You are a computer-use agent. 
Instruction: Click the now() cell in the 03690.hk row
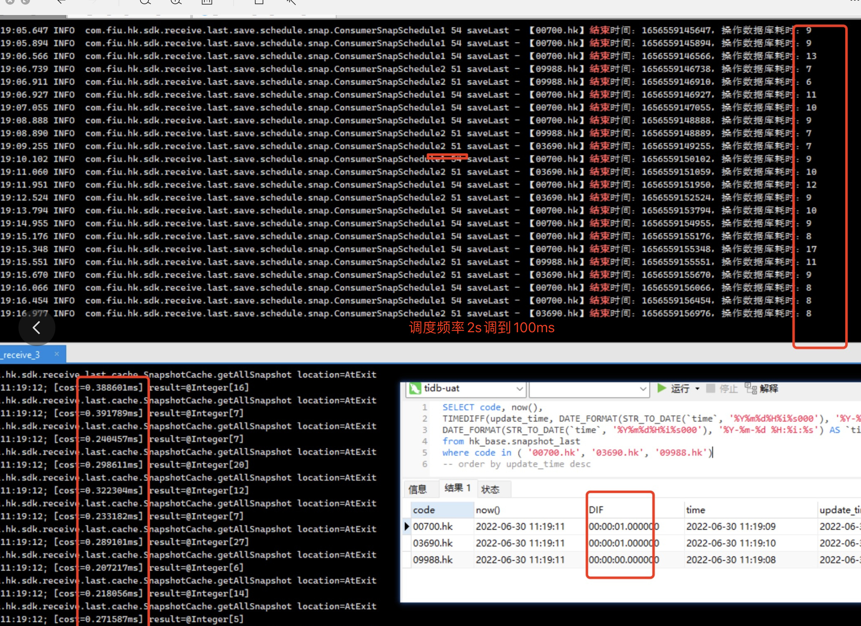530,543
